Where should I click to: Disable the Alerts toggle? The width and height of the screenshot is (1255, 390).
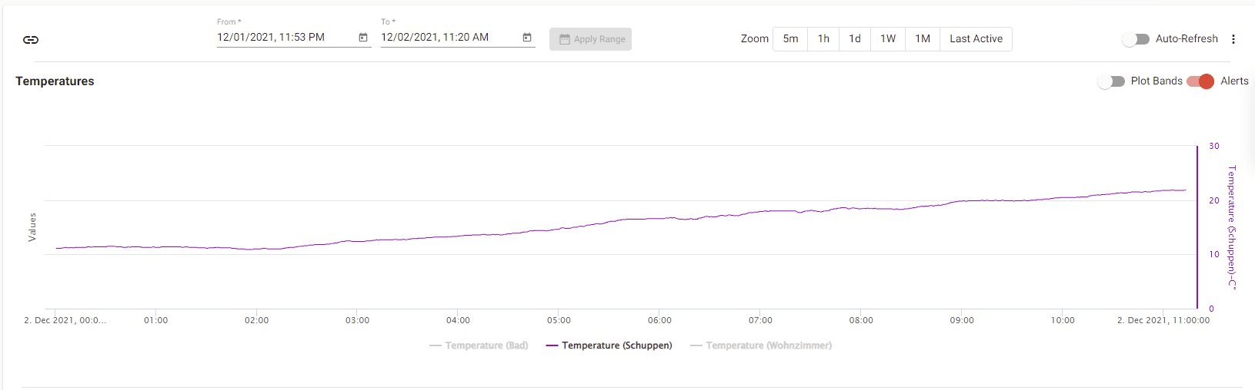tap(1200, 81)
